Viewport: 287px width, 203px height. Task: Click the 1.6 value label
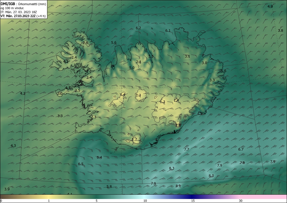pyautogui.click(x=178, y=125)
